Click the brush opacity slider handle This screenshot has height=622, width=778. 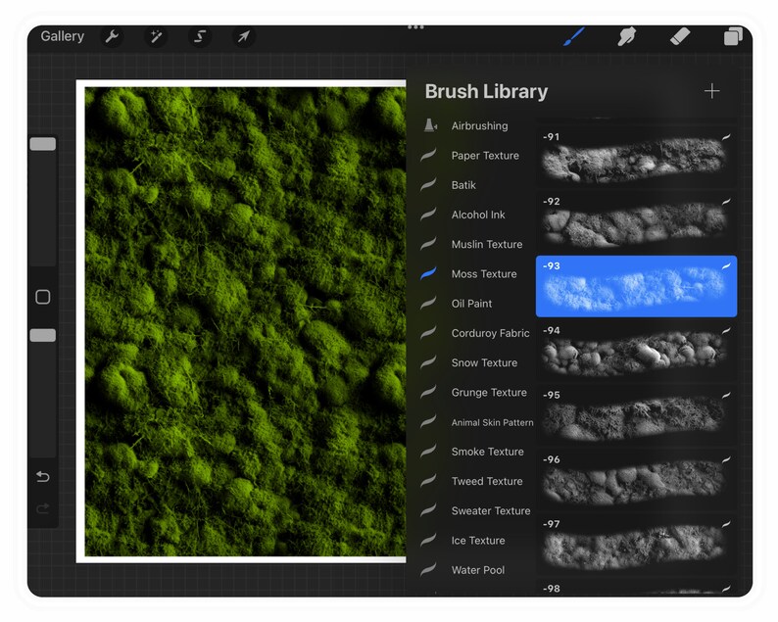click(x=43, y=336)
